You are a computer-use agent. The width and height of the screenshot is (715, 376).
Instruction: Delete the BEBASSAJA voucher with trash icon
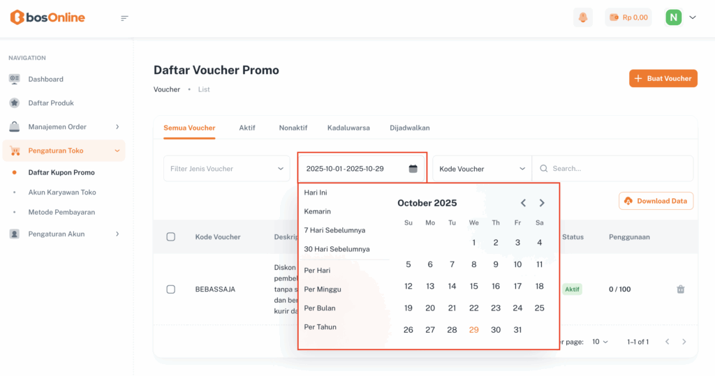[681, 289]
